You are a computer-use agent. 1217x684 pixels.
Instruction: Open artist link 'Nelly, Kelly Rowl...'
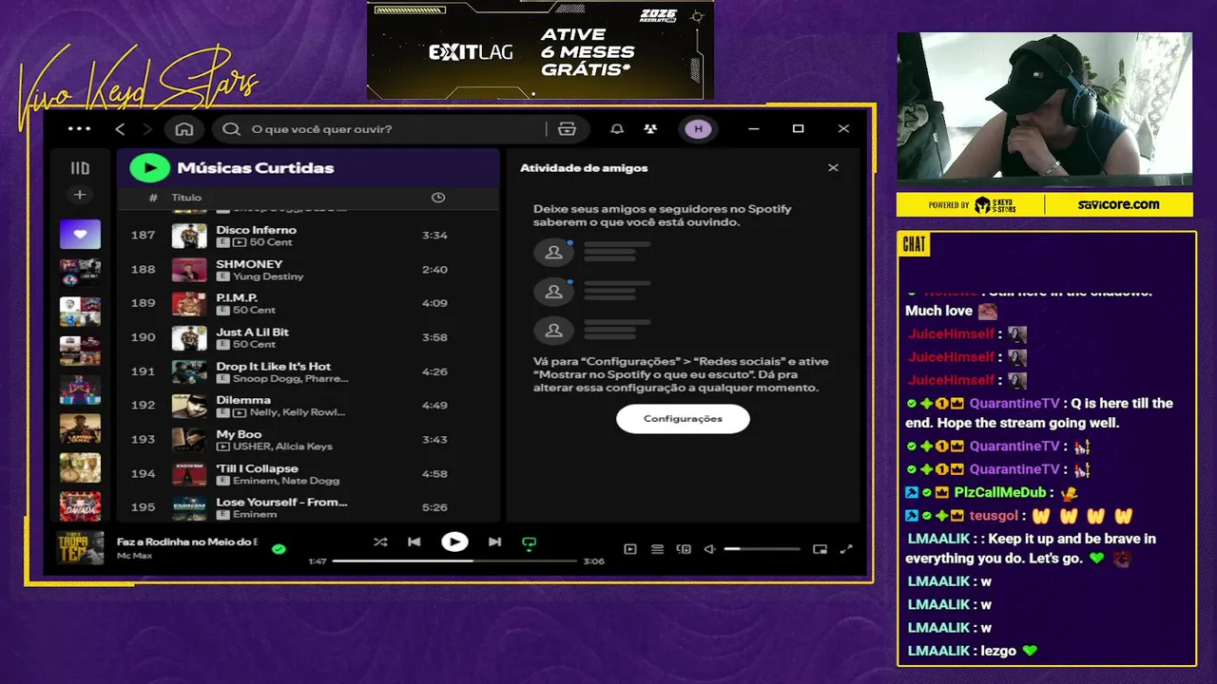tap(297, 412)
